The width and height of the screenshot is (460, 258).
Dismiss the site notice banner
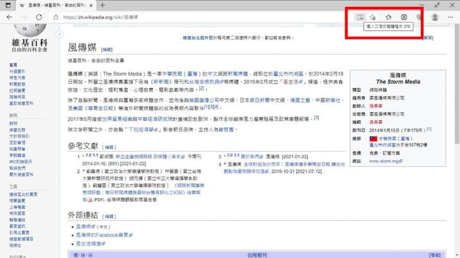click(428, 37)
